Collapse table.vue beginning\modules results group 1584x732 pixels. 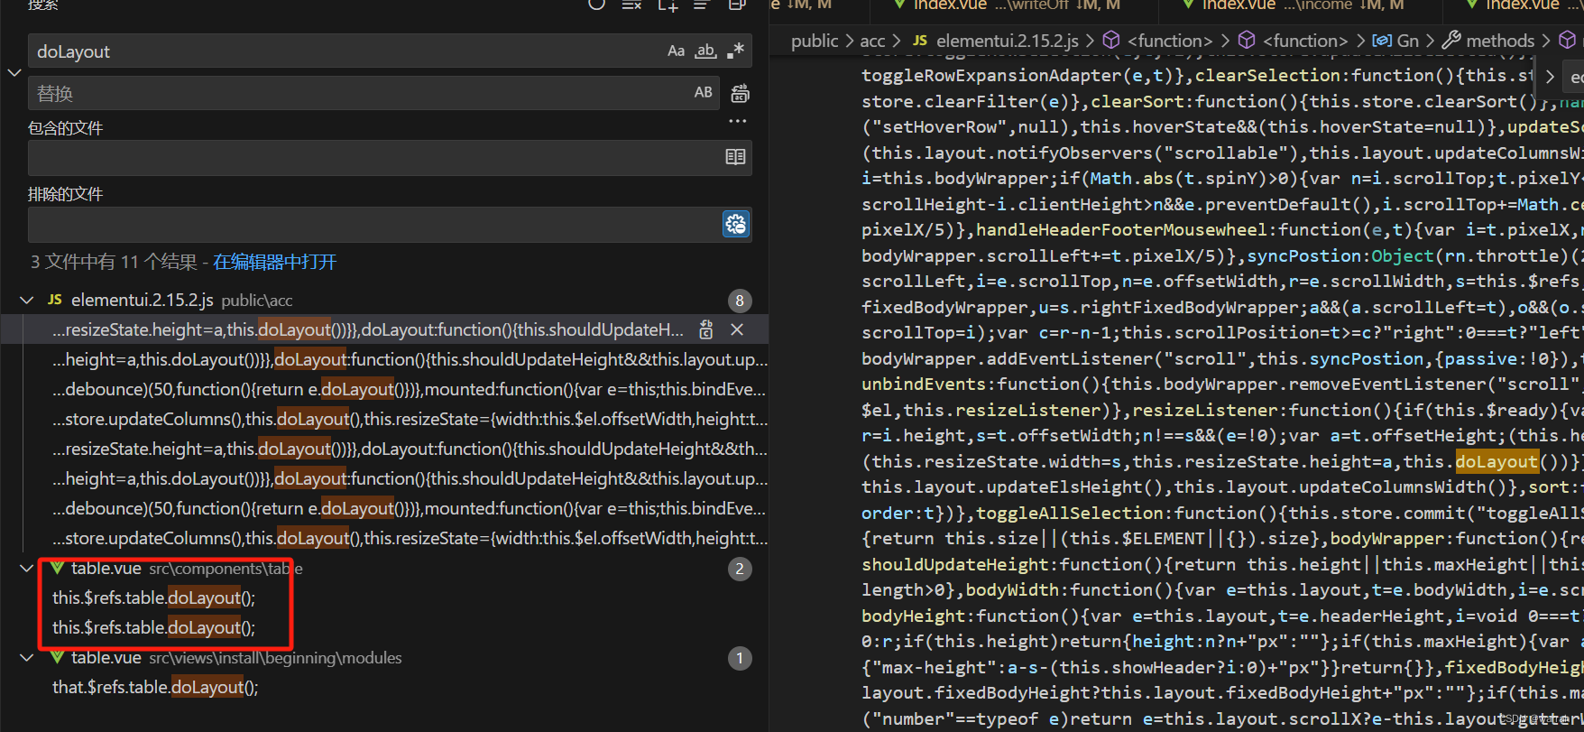click(x=27, y=657)
